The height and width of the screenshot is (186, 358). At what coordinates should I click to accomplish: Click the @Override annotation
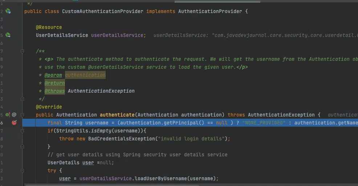click(x=49, y=107)
